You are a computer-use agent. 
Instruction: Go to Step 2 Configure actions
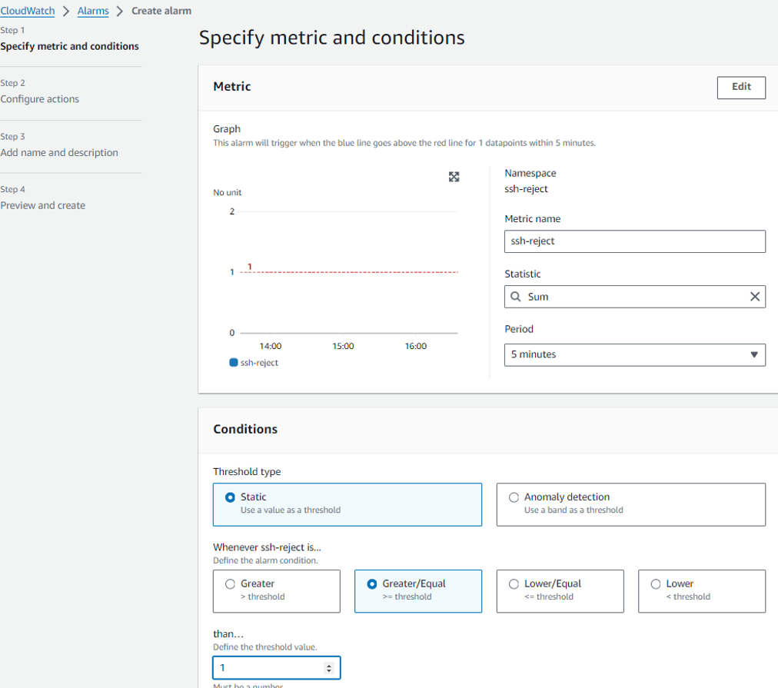[40, 99]
